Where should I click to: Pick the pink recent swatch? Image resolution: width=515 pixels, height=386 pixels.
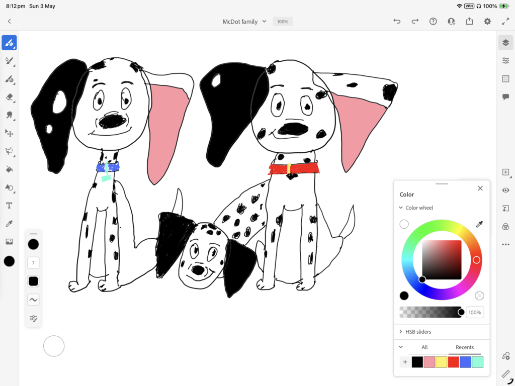point(430,362)
